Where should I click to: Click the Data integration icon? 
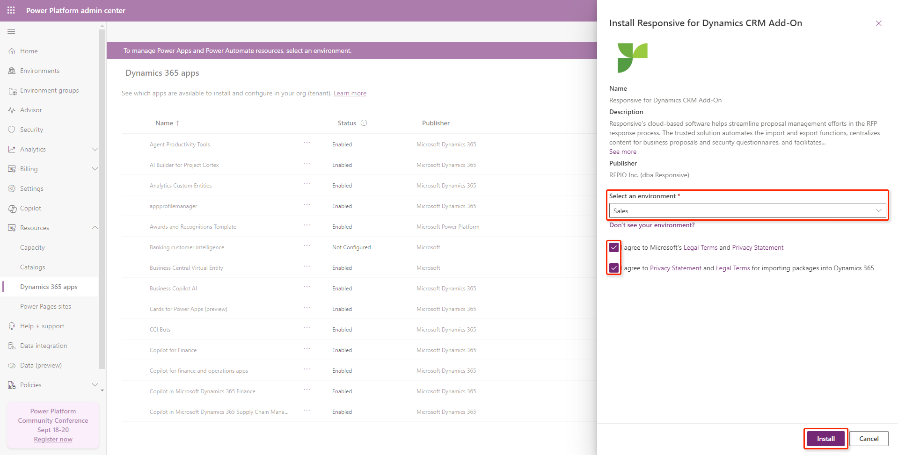(x=12, y=346)
